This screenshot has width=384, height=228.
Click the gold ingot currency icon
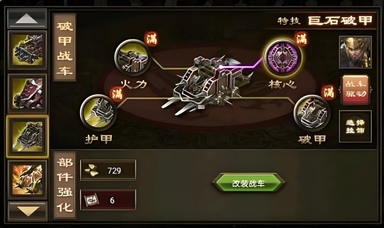pyautogui.click(x=91, y=170)
